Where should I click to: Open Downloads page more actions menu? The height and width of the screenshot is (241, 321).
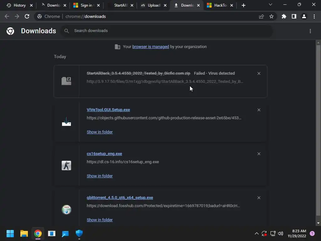[310, 31]
